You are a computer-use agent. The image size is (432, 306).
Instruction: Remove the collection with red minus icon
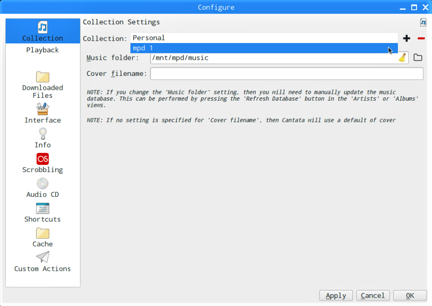(x=421, y=38)
